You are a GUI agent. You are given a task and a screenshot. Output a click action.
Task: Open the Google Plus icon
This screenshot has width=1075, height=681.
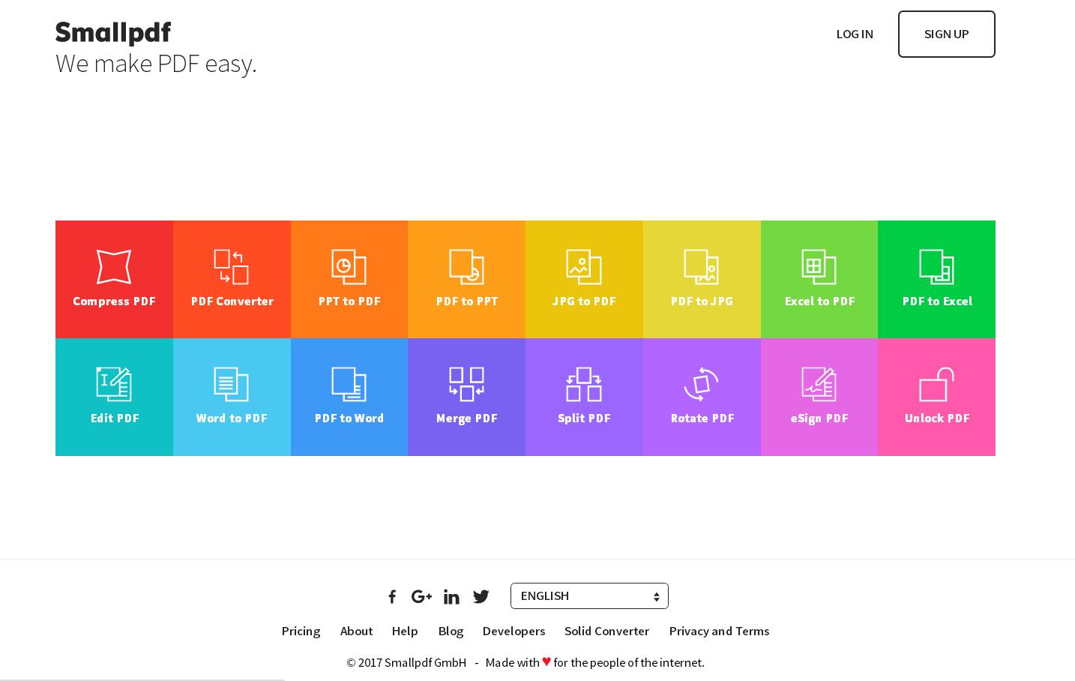[421, 596]
